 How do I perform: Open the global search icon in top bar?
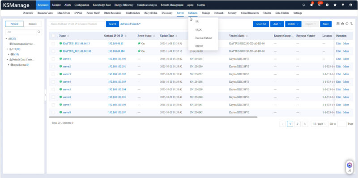[x=303, y=5]
